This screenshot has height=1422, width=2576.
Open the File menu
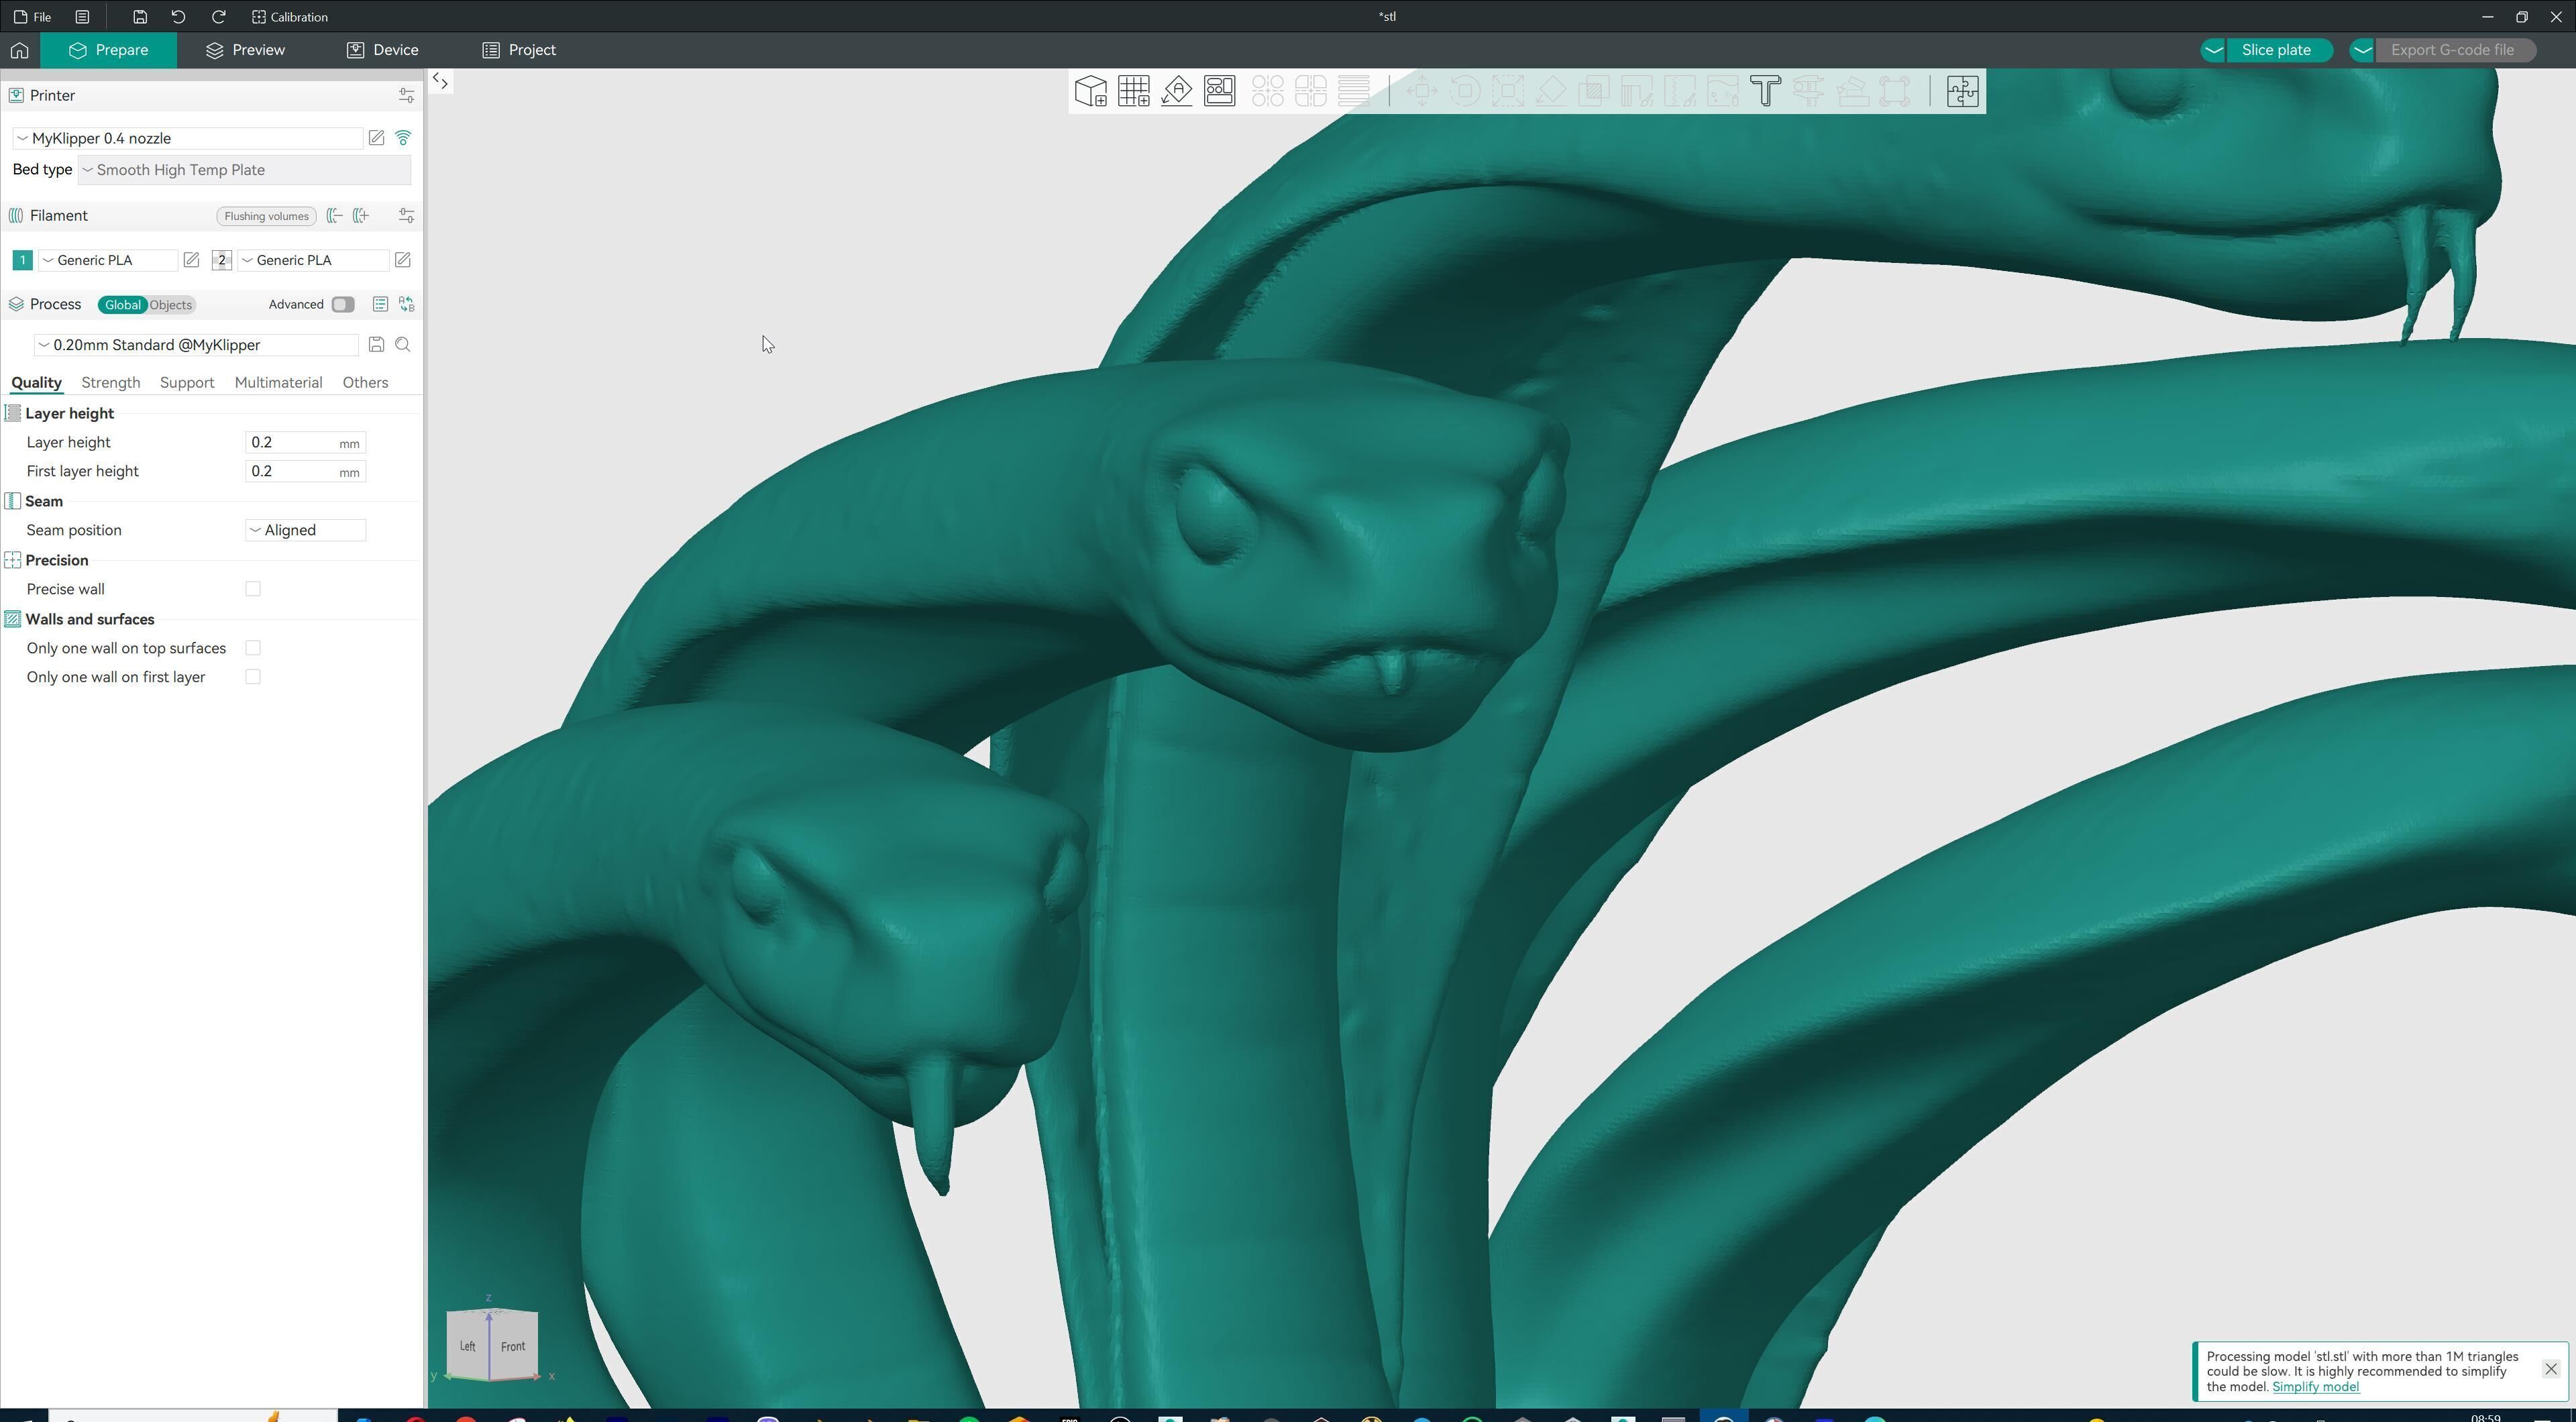33,17
